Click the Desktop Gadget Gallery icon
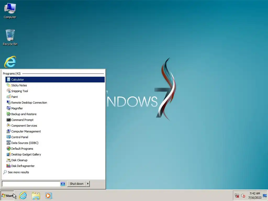268x201 pixels. click(x=9, y=154)
